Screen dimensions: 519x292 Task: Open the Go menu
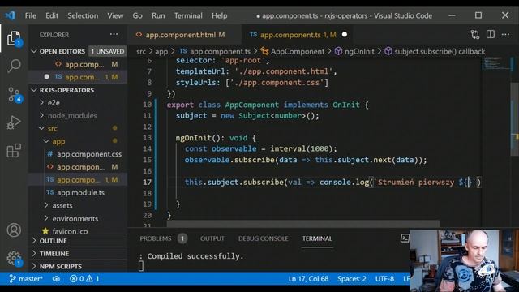pos(137,15)
